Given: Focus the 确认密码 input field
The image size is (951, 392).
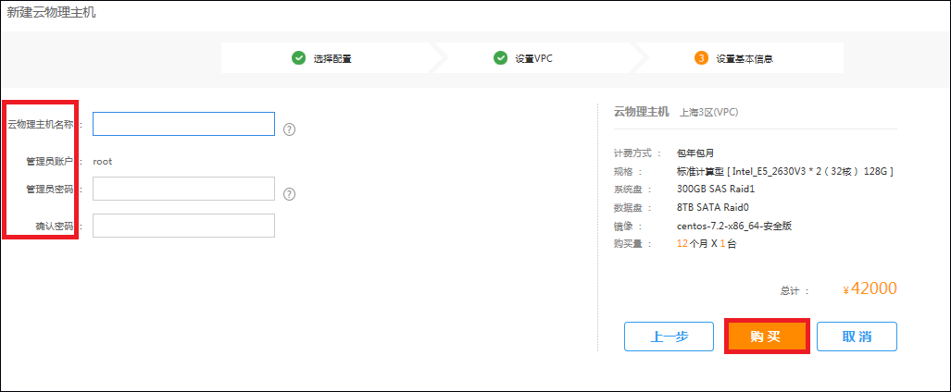Looking at the screenshot, I should click(x=183, y=226).
